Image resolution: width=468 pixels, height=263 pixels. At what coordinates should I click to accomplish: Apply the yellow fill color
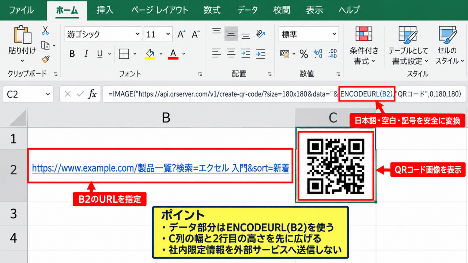[x=150, y=54]
